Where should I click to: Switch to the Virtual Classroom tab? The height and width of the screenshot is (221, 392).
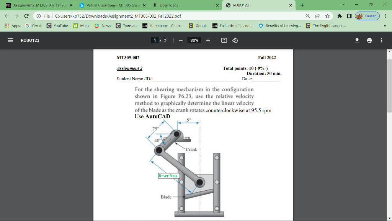click(x=113, y=5)
